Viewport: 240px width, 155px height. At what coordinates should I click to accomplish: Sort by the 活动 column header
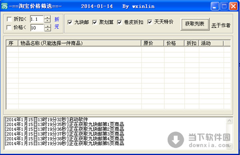(x=211, y=43)
